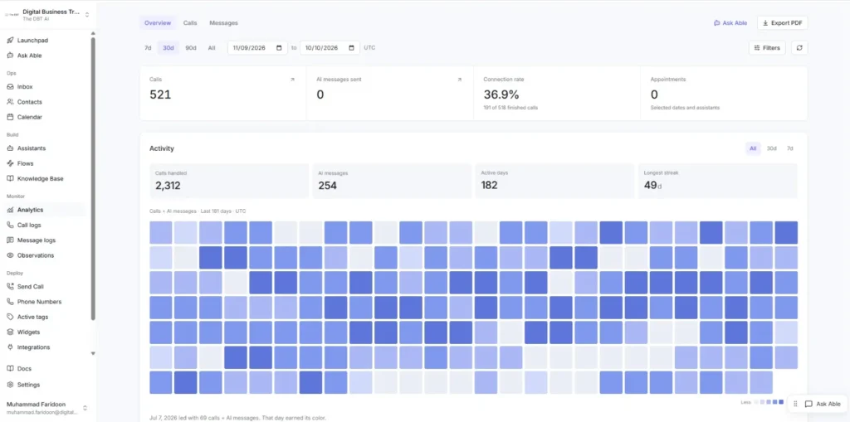Click the Active days 182 value
The width and height of the screenshot is (850, 422).
click(x=490, y=185)
